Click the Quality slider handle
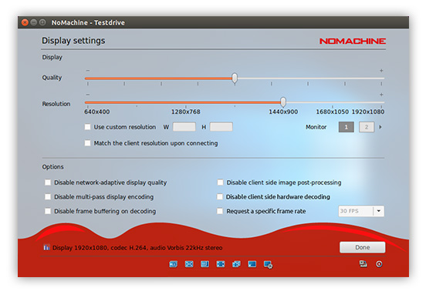 coord(235,78)
